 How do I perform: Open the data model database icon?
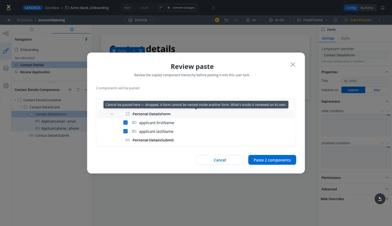[x=6, y=68]
